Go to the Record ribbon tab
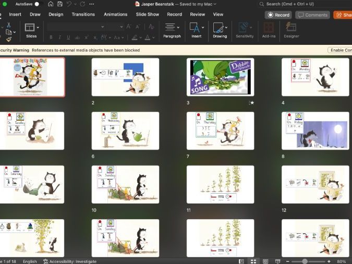352x264 pixels. (174, 15)
